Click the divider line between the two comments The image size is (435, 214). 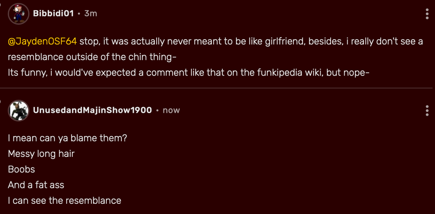pos(217,88)
